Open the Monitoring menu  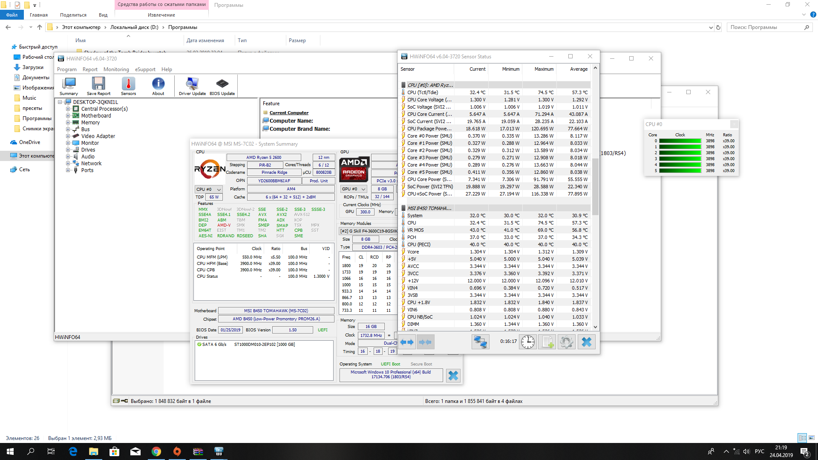(x=116, y=69)
